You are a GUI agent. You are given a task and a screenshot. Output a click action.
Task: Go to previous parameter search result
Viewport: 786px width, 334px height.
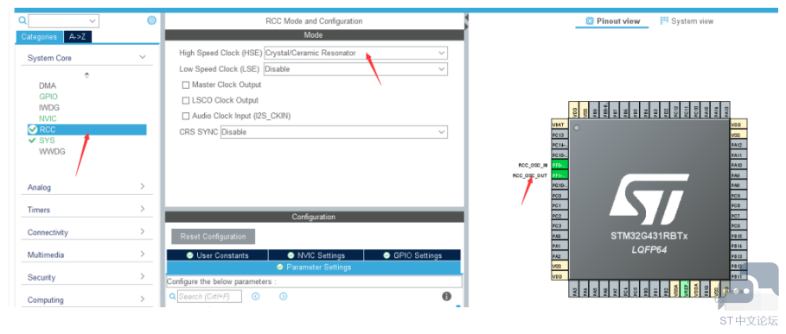coord(256,297)
